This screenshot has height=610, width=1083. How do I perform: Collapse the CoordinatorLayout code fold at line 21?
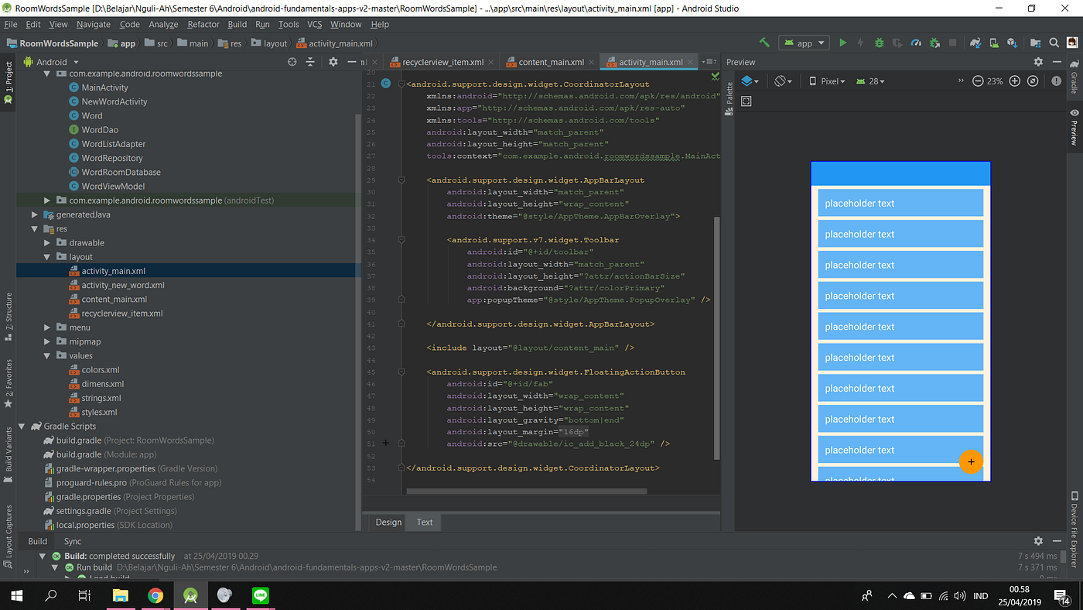click(x=401, y=82)
